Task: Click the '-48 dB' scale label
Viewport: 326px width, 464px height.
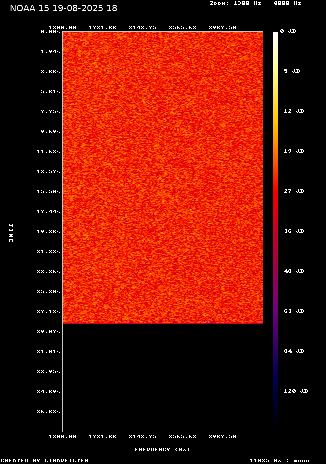Action: pos(292,271)
